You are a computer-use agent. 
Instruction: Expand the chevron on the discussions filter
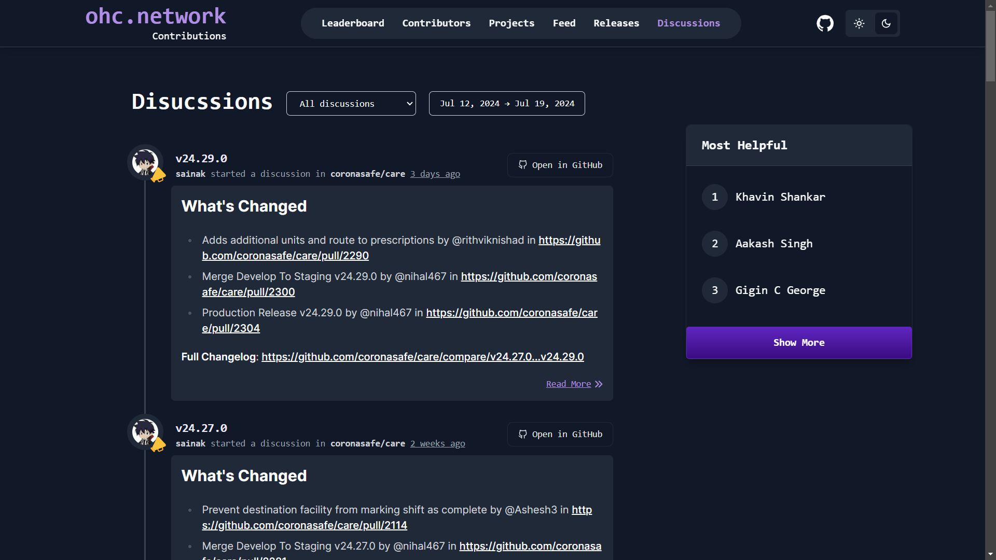408,103
